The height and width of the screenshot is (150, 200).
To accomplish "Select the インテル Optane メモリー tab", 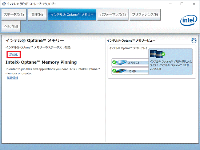I will [x=72, y=14].
